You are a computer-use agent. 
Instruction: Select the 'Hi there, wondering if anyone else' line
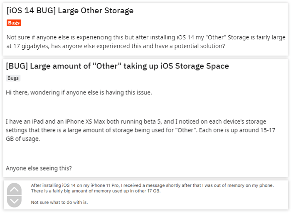[79, 92]
